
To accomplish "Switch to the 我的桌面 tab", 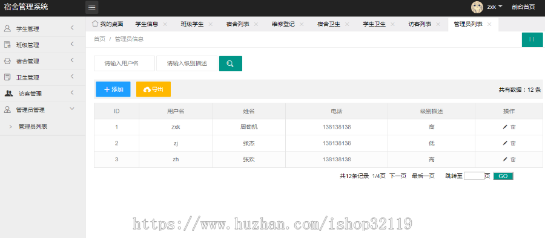I will click(x=108, y=24).
